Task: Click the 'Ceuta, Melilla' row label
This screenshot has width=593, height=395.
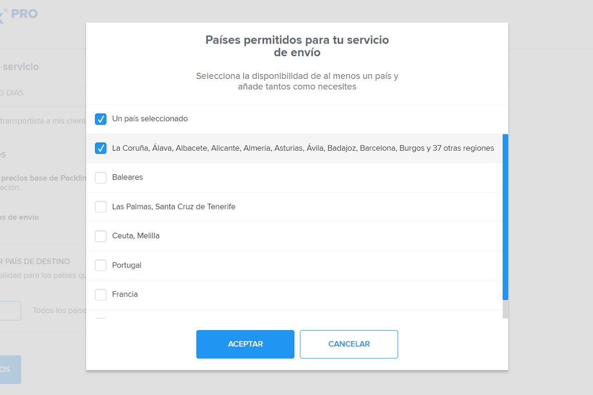Action: click(136, 236)
